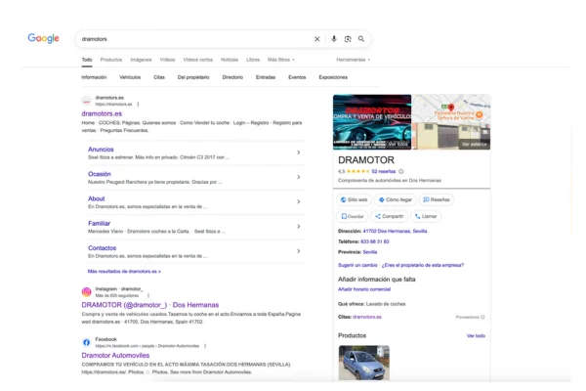Open the Ocasión sitelink
This screenshot has width=586, height=391.
click(100, 174)
